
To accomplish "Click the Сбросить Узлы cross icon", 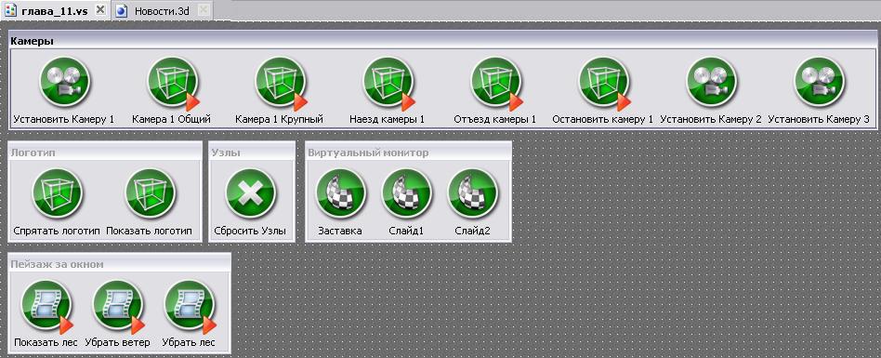I will tap(251, 193).
